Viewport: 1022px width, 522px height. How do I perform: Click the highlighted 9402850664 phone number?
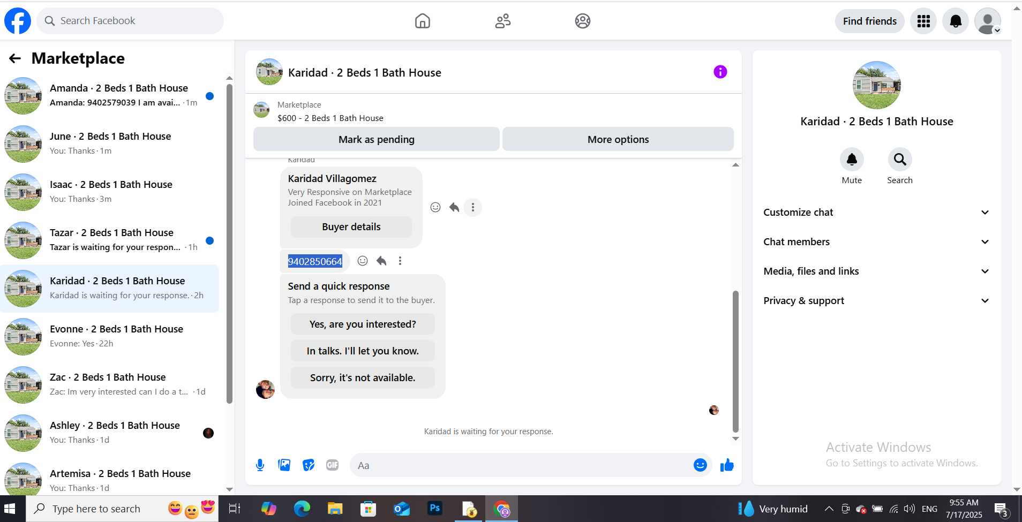[315, 261]
